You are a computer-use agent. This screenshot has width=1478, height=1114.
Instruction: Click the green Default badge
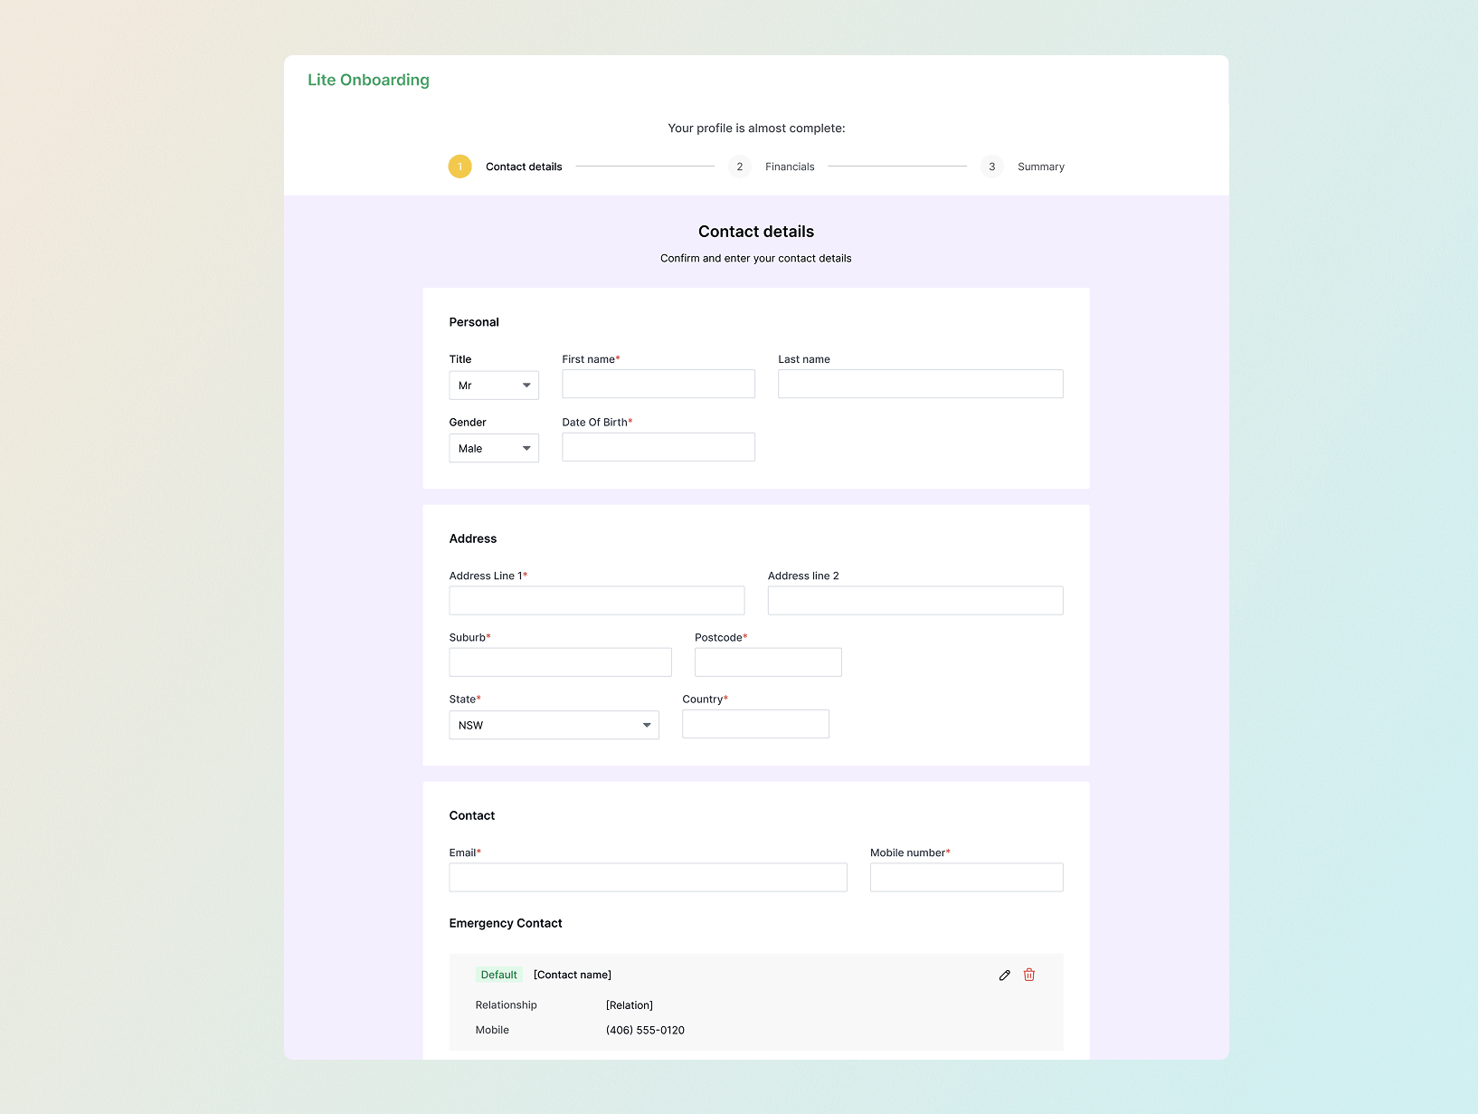coord(498,975)
